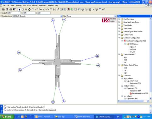The height and width of the screenshot is (119, 152).
Task: Select the wavy curve tool
Action: coord(40,9)
